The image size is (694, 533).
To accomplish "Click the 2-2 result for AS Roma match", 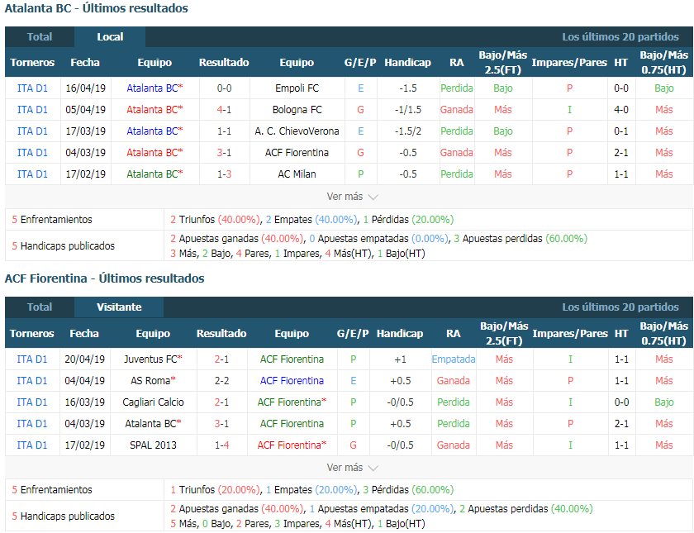I will (221, 381).
